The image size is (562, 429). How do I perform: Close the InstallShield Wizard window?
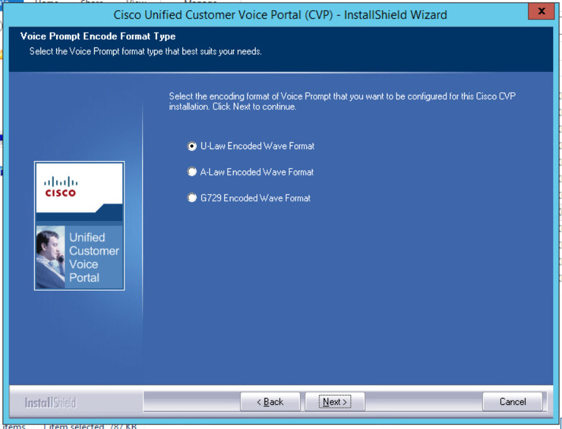click(541, 11)
